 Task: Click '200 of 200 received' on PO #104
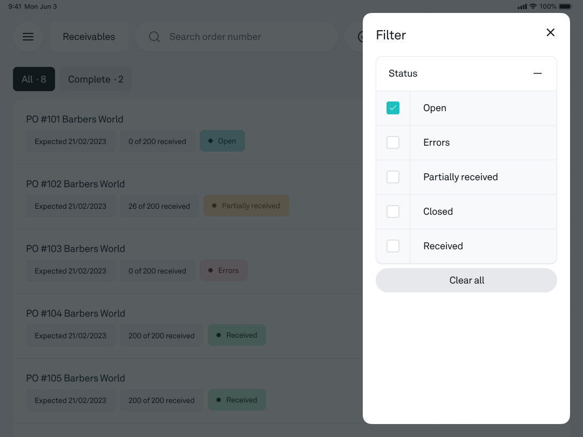(x=161, y=335)
